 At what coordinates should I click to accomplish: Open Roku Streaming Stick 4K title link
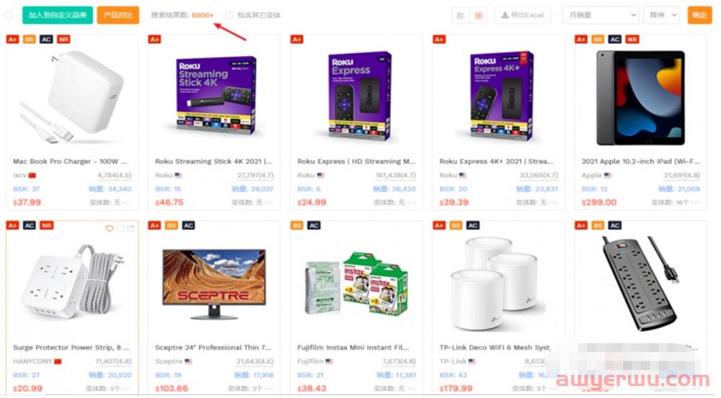pos(213,162)
